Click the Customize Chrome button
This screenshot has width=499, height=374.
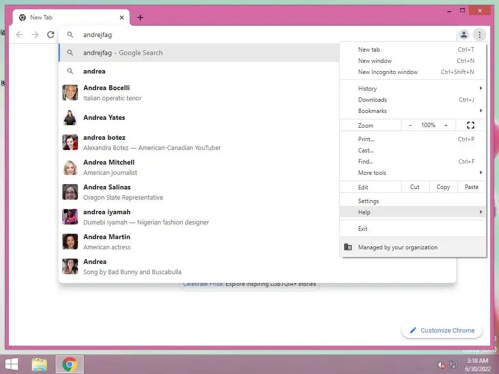[x=442, y=331]
